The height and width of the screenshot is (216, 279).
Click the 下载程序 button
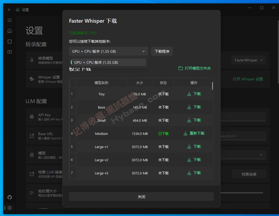coord(162,51)
